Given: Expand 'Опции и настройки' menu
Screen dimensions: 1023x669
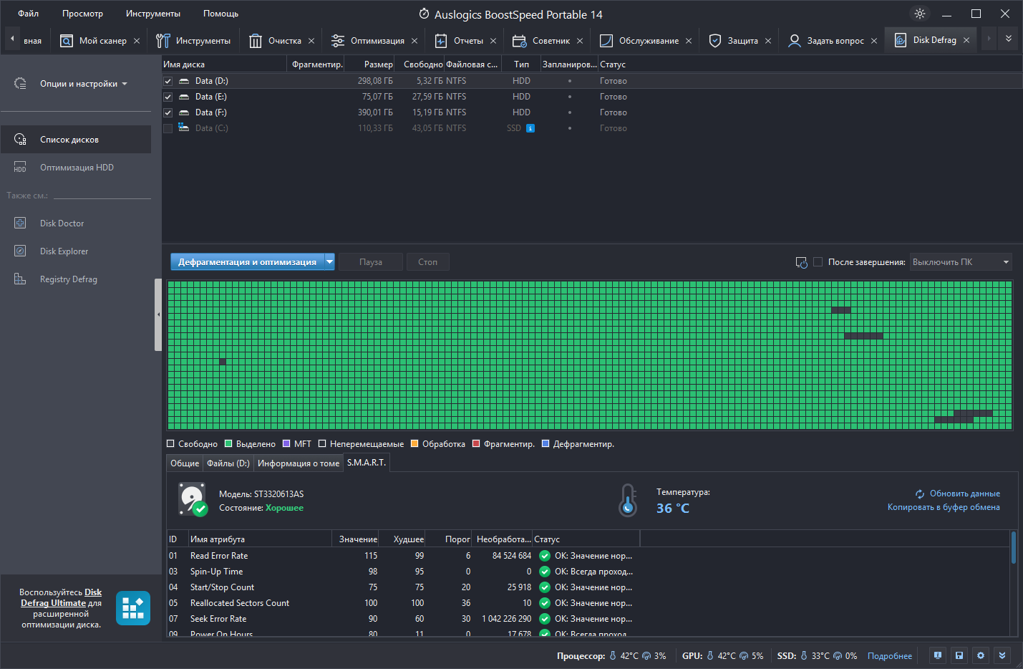Looking at the screenshot, I should [x=83, y=84].
